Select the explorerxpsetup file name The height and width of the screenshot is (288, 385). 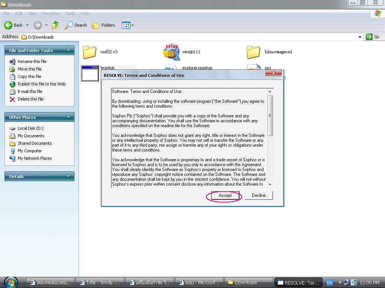(197, 68)
